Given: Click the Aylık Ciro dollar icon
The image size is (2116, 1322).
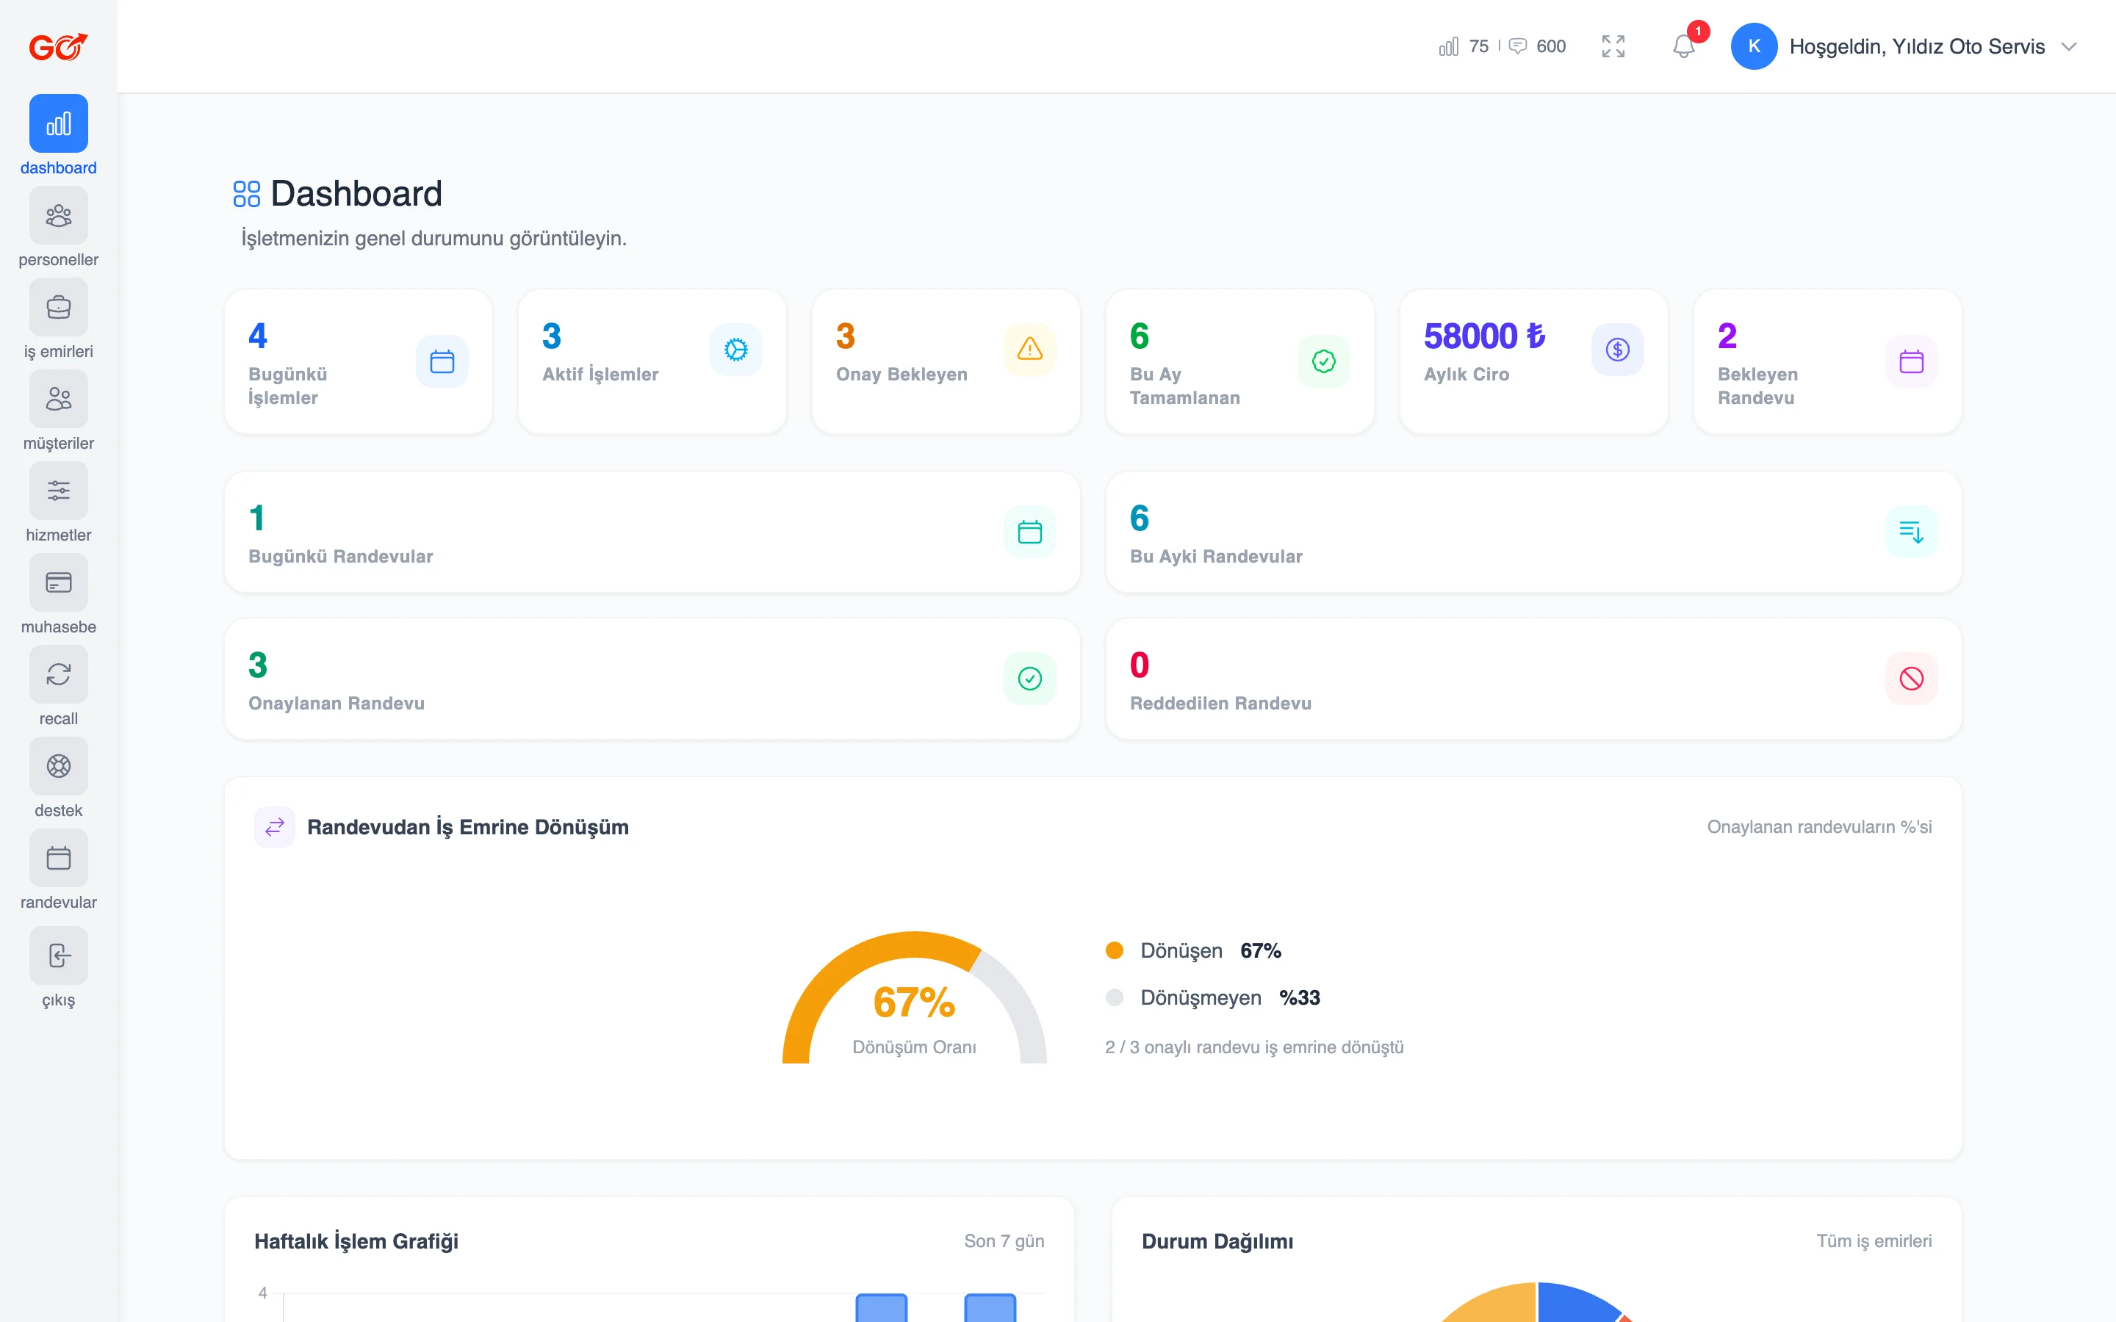Looking at the screenshot, I should pos(1618,350).
